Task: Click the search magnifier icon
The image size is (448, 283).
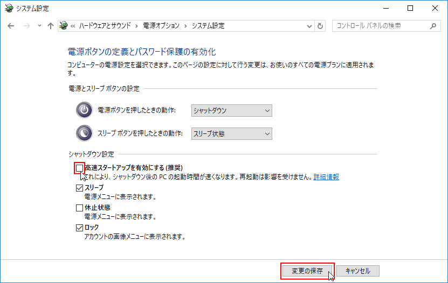Action: [x=433, y=26]
